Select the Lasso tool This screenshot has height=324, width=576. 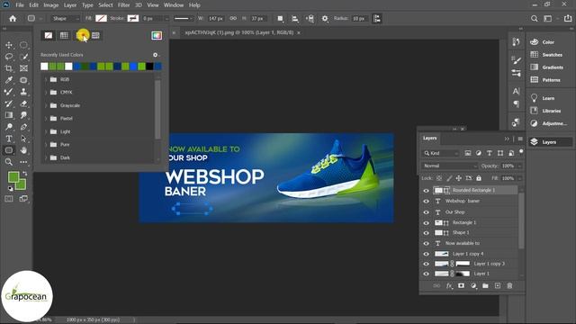[9, 57]
